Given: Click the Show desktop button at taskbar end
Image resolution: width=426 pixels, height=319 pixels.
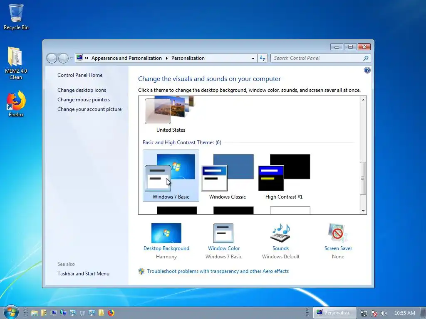Looking at the screenshot, I should tap(423, 313).
